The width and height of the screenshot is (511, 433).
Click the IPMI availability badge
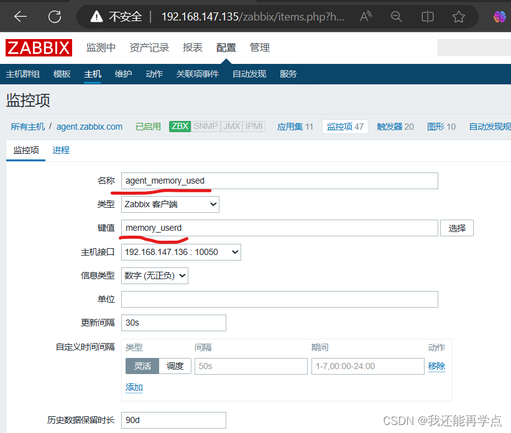pyautogui.click(x=254, y=126)
